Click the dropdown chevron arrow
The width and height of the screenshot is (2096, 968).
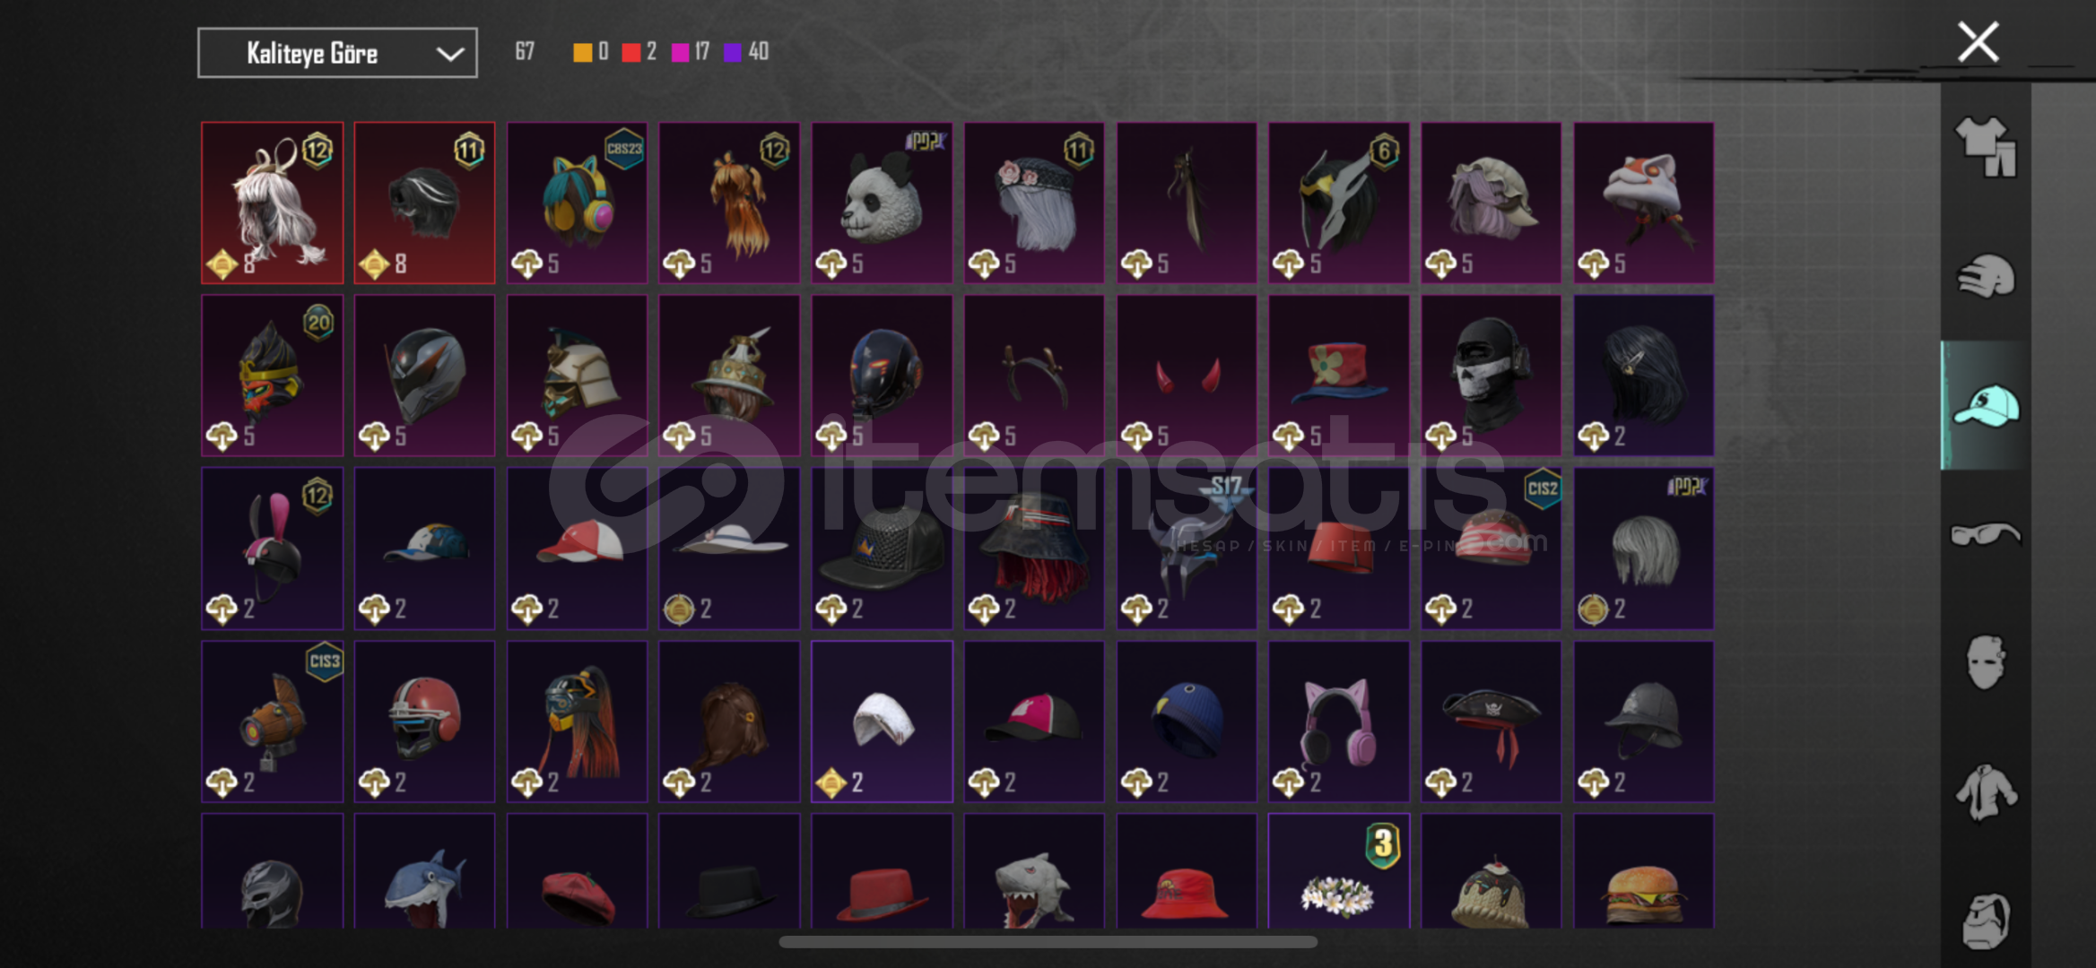(449, 55)
